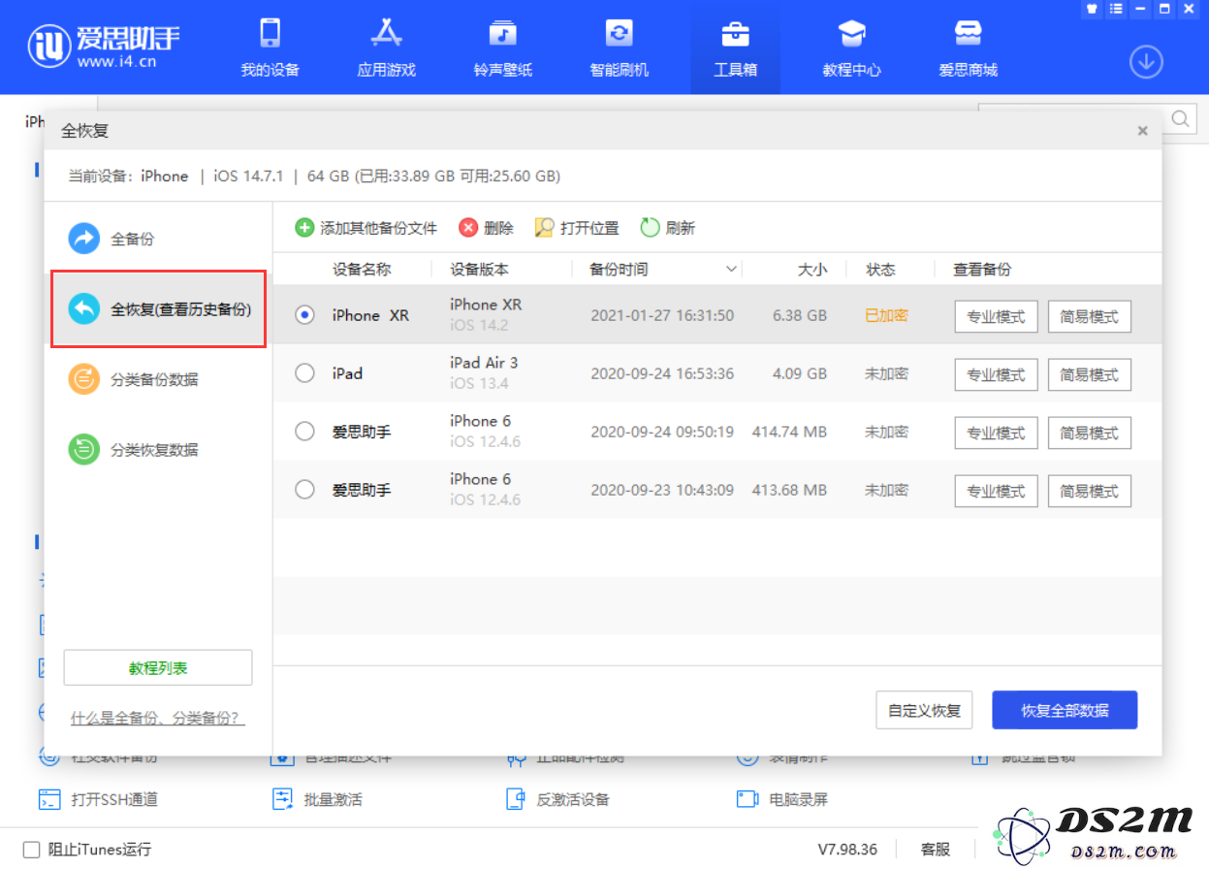Select 全恢复(查看历史备份) in the sidebar
Screen dimensions: 1209x869
click(158, 309)
